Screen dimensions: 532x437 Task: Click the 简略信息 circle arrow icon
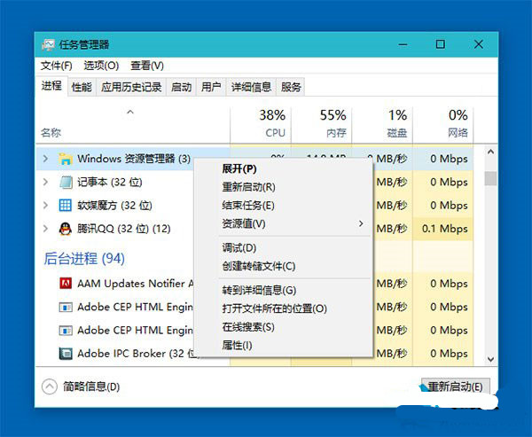50,386
